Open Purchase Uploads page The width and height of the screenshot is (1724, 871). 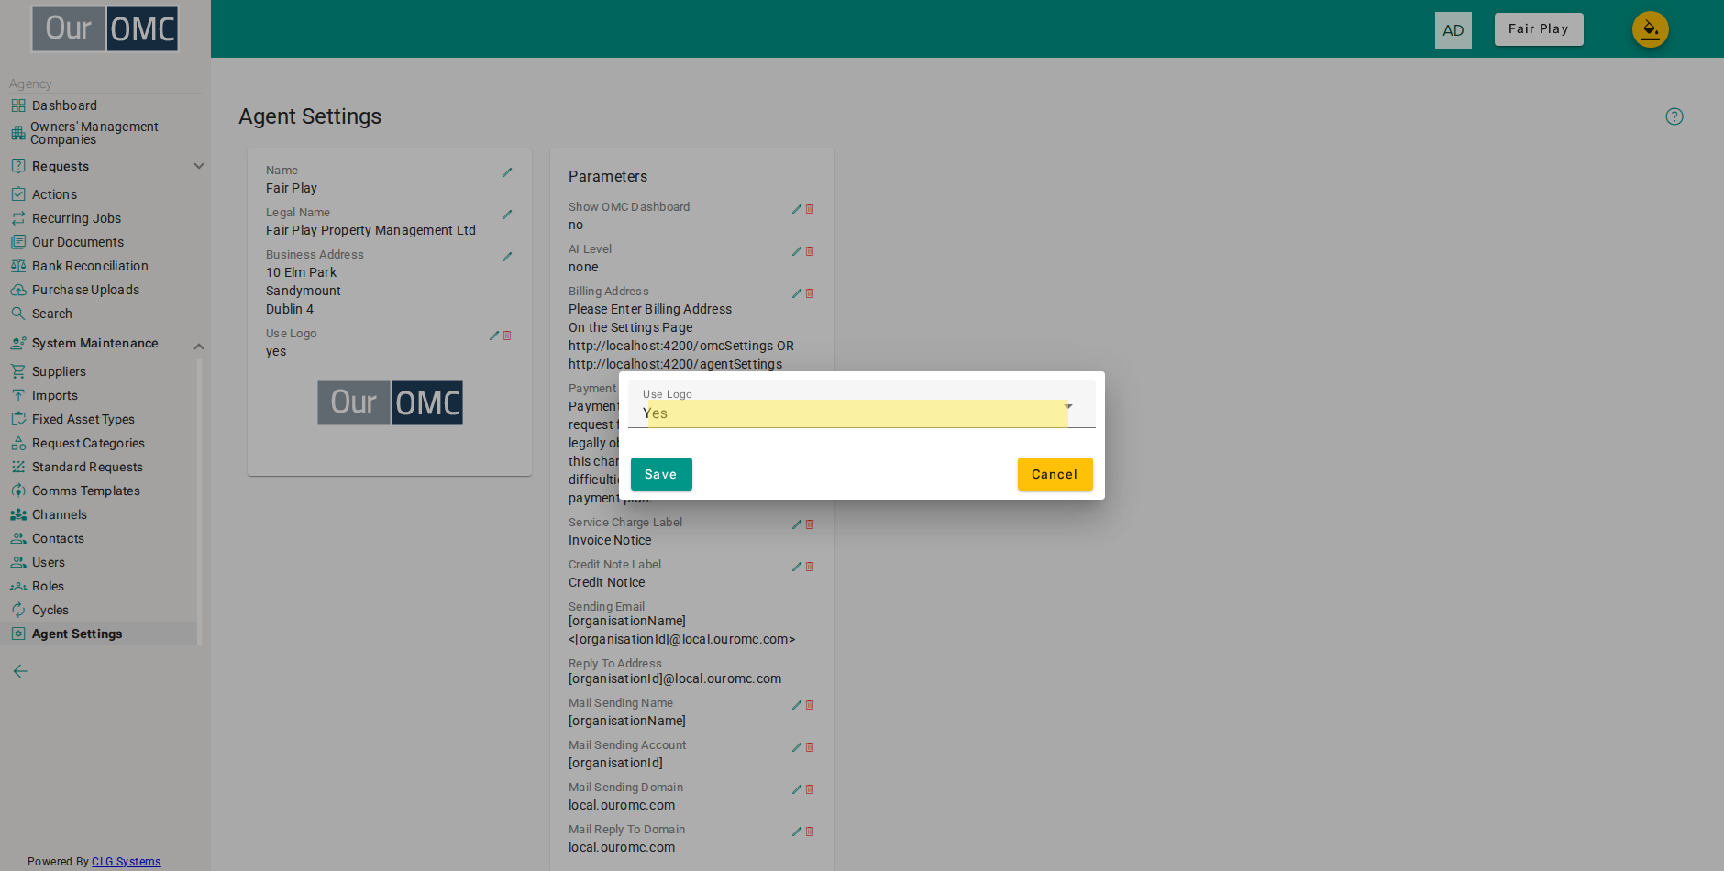[85, 290]
